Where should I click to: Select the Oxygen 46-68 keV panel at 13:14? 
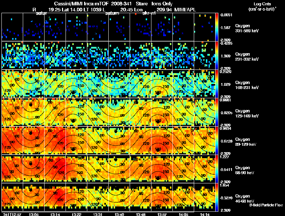[55, 198]
